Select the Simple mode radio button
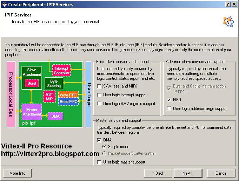The width and height of the screenshot is (239, 181). coord(105,147)
